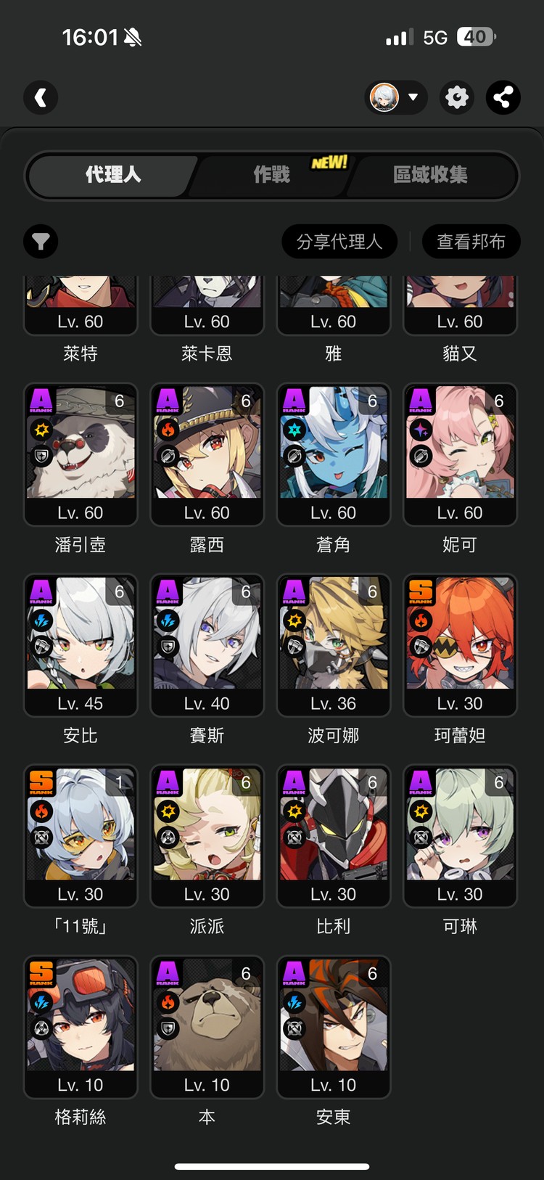Image resolution: width=544 pixels, height=1180 pixels.
Task: Tap ice attribute icon on 蒼角 card
Action: point(294,430)
